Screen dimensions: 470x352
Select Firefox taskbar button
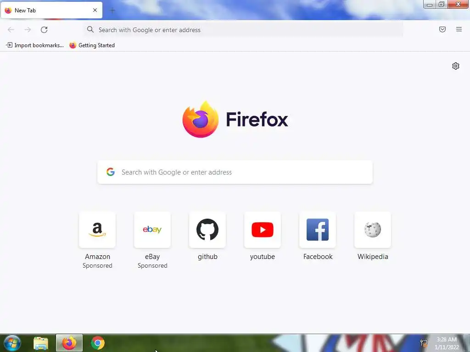point(69,343)
